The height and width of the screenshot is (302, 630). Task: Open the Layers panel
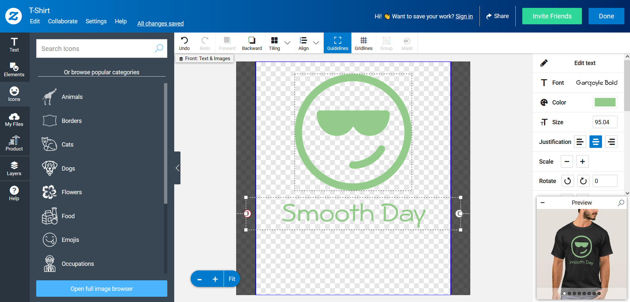tap(14, 169)
